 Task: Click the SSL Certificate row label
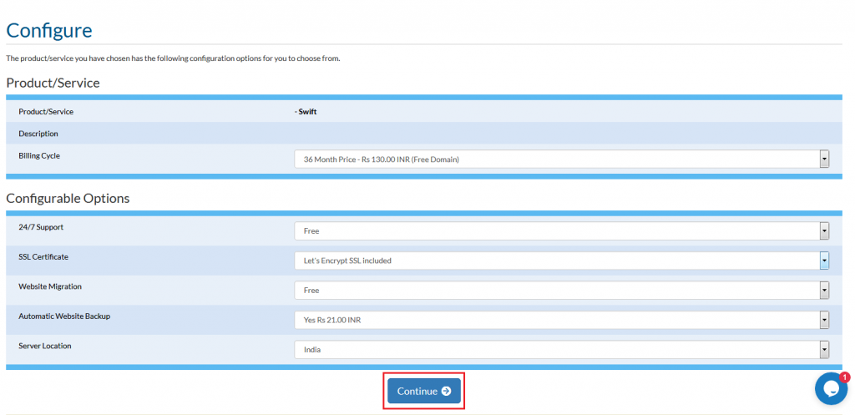pos(43,256)
